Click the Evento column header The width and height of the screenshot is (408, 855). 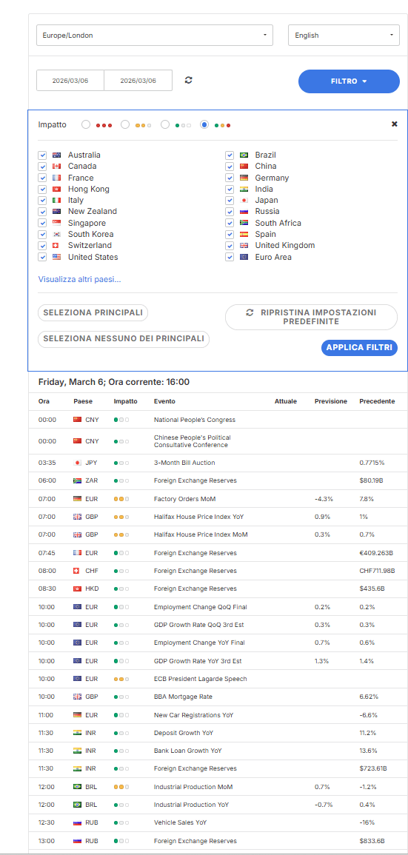[x=164, y=401]
